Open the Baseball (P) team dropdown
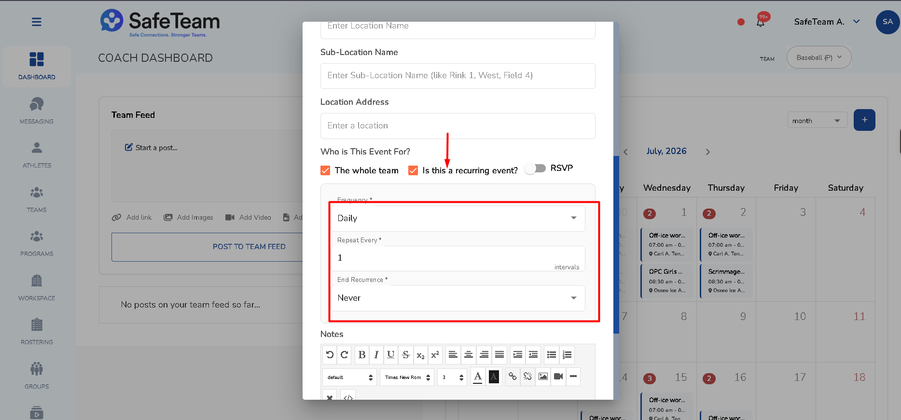 pyautogui.click(x=819, y=57)
